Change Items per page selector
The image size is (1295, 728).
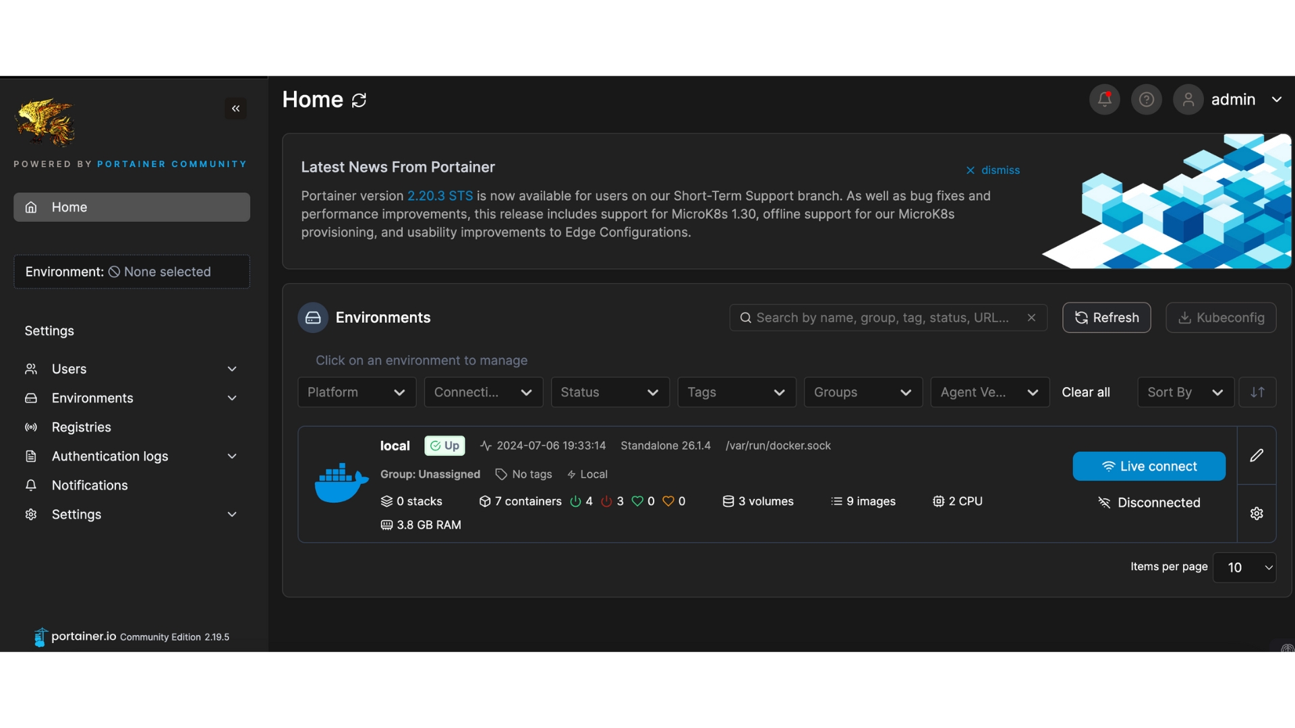pyautogui.click(x=1244, y=568)
